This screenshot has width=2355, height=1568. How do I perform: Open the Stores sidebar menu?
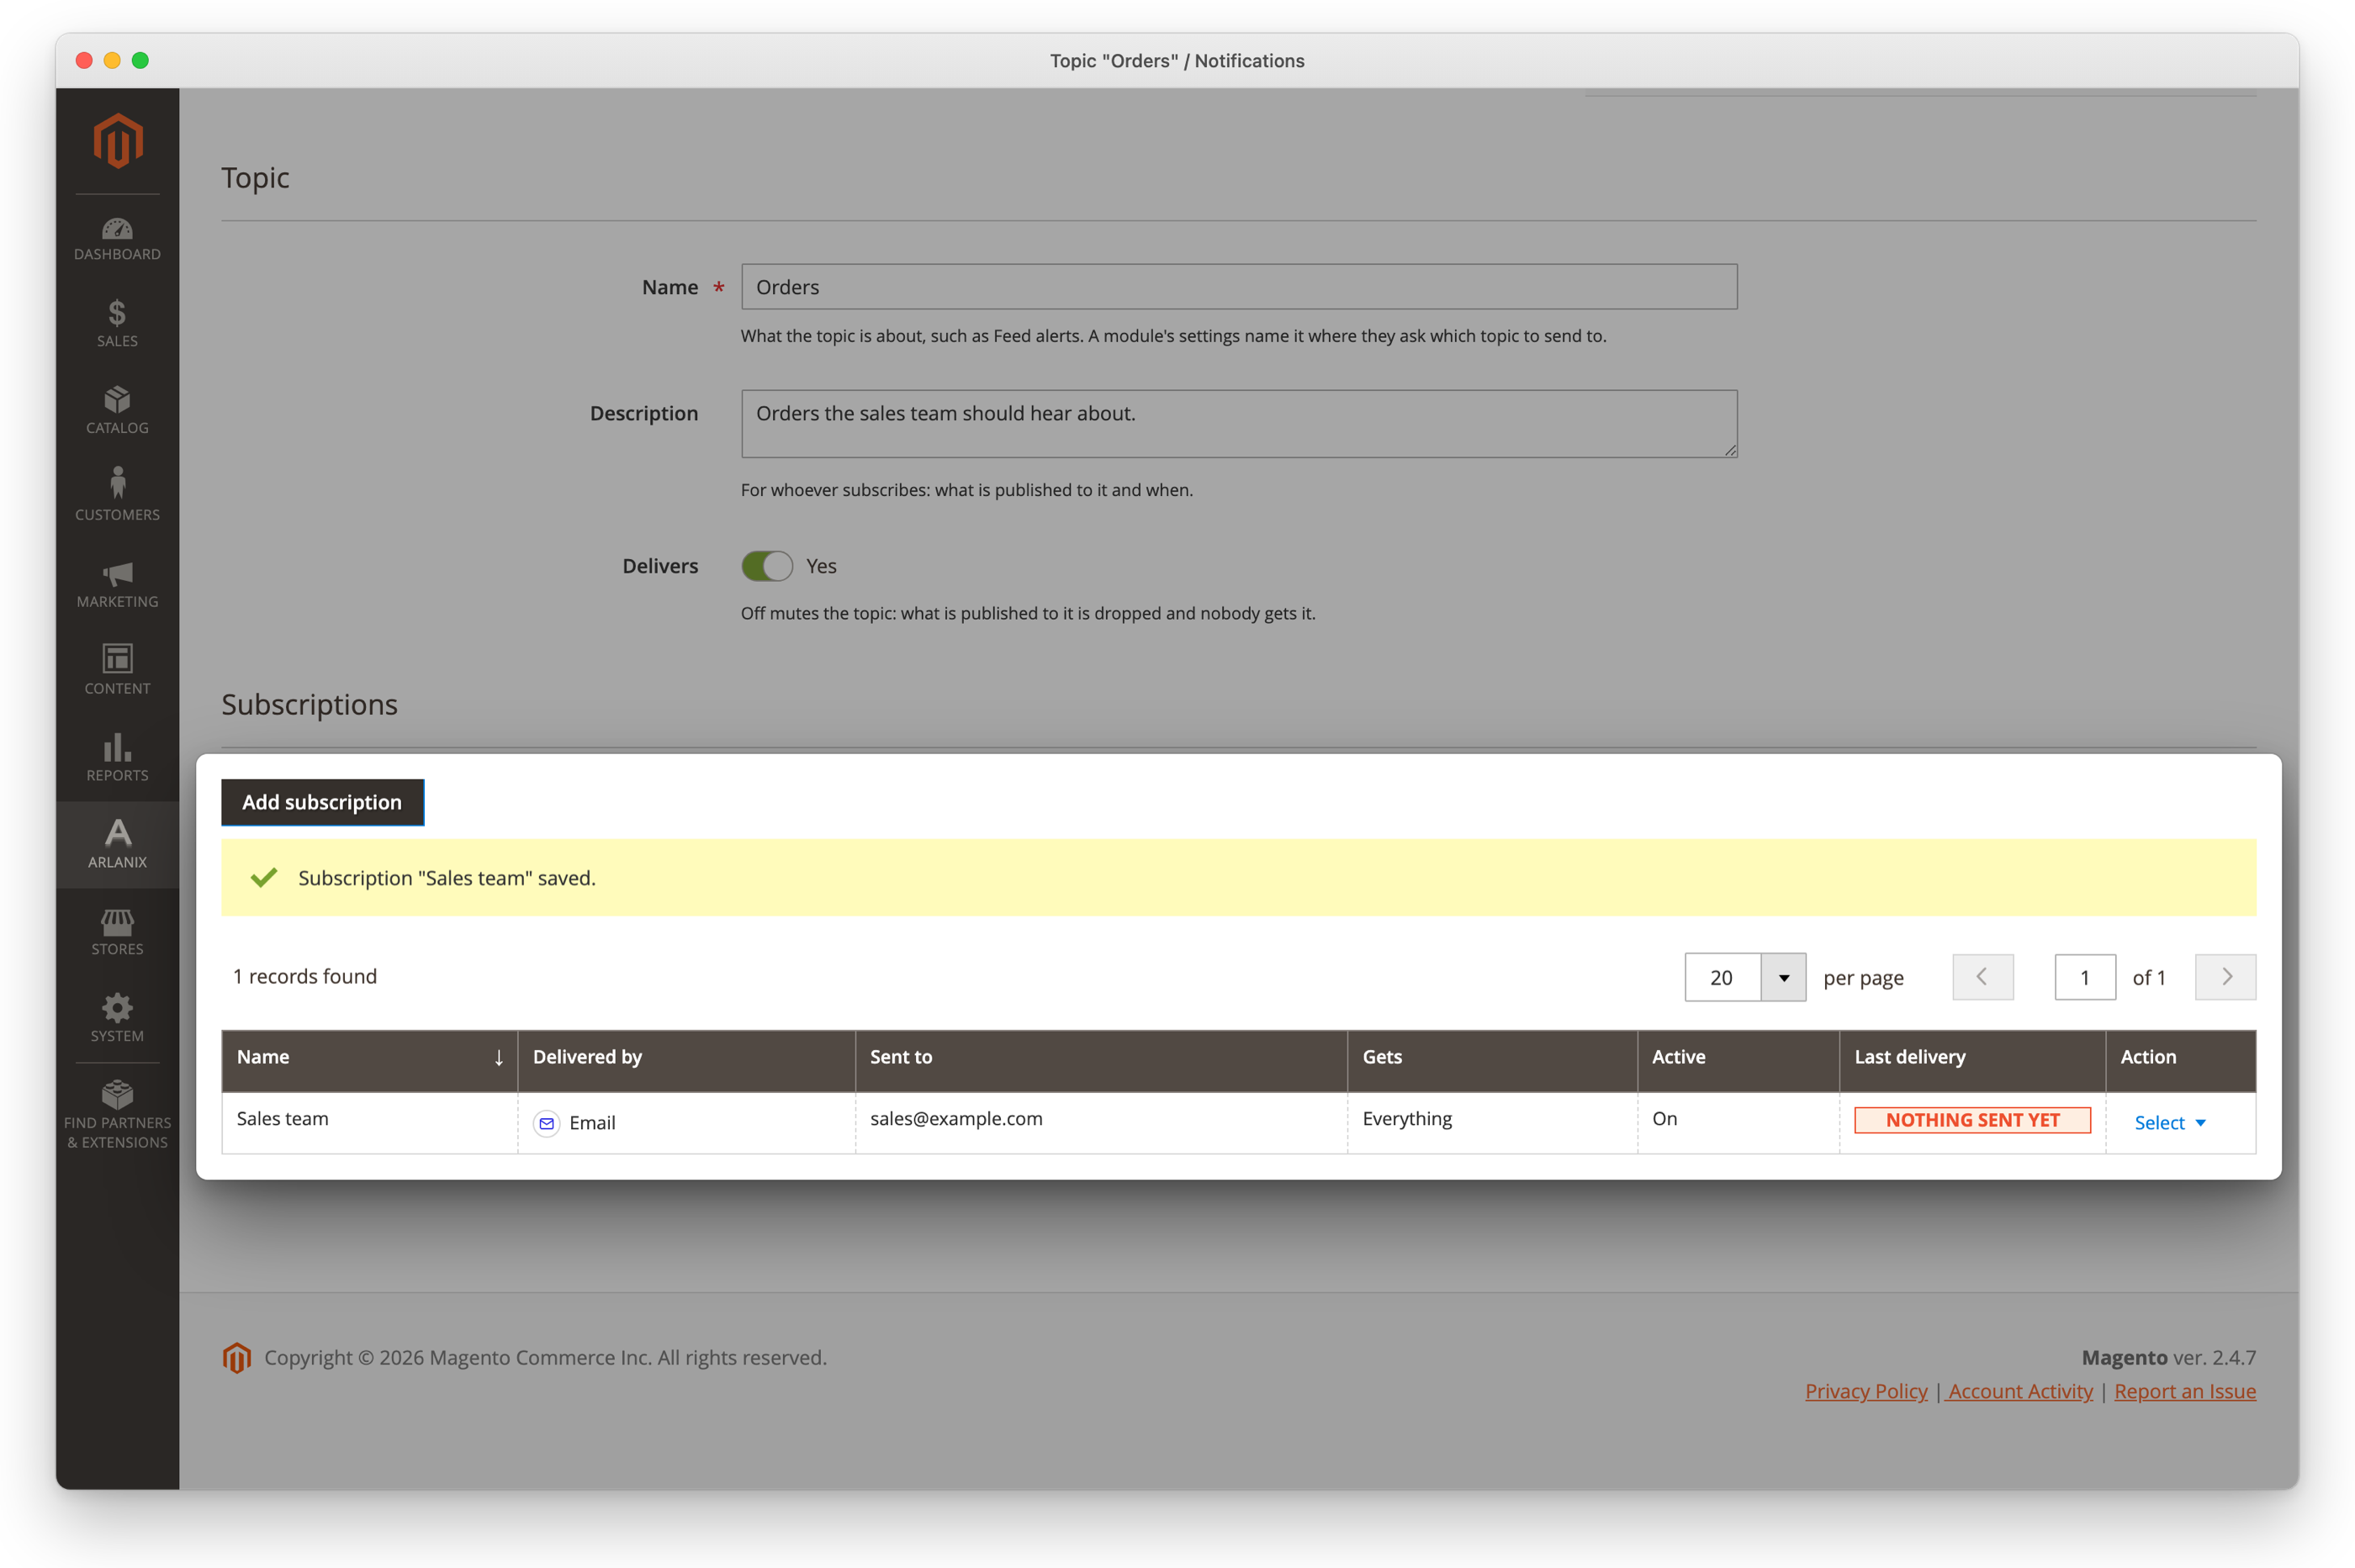tap(117, 932)
